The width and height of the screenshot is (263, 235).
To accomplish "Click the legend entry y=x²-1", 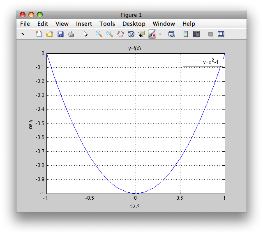I will pyautogui.click(x=203, y=61).
